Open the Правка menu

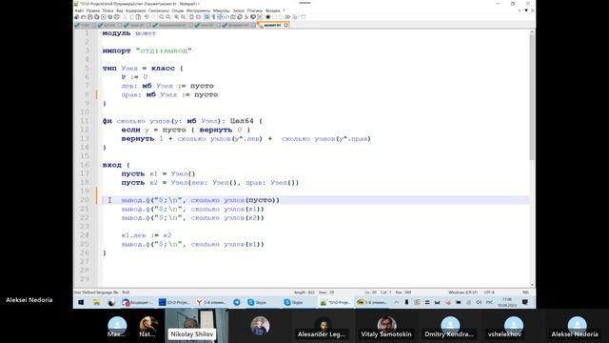(93, 10)
